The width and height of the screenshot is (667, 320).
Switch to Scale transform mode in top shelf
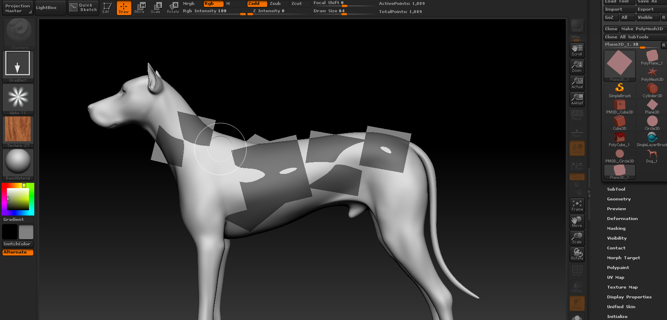tap(156, 8)
